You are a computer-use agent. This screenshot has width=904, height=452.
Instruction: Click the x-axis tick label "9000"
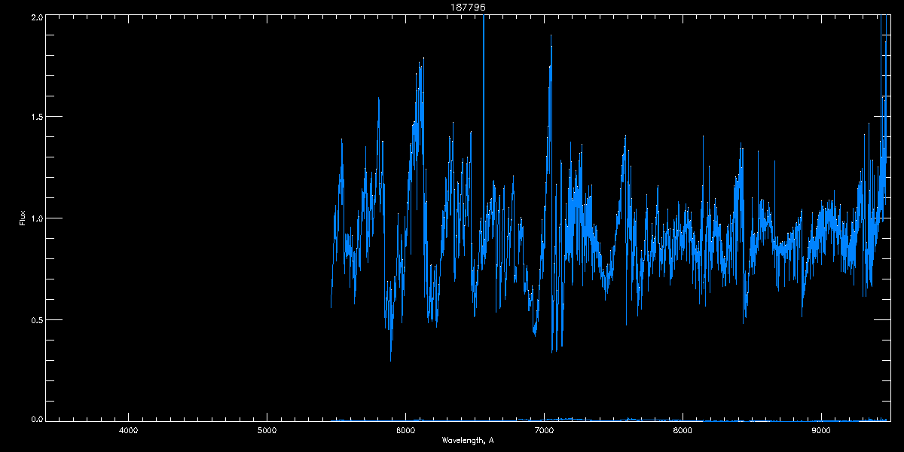(821, 430)
